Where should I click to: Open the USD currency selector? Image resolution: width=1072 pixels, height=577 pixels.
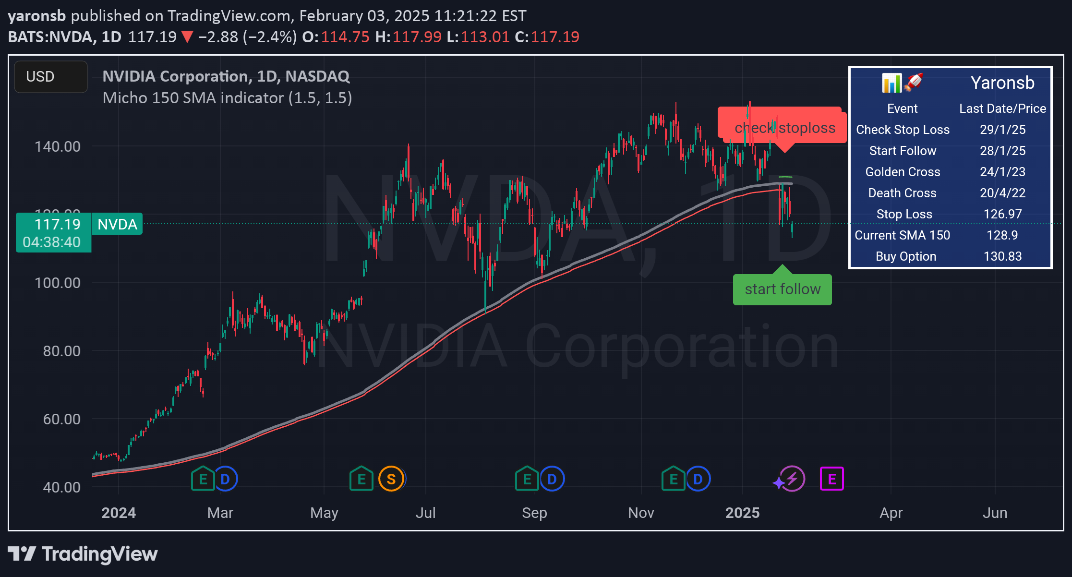(x=51, y=77)
